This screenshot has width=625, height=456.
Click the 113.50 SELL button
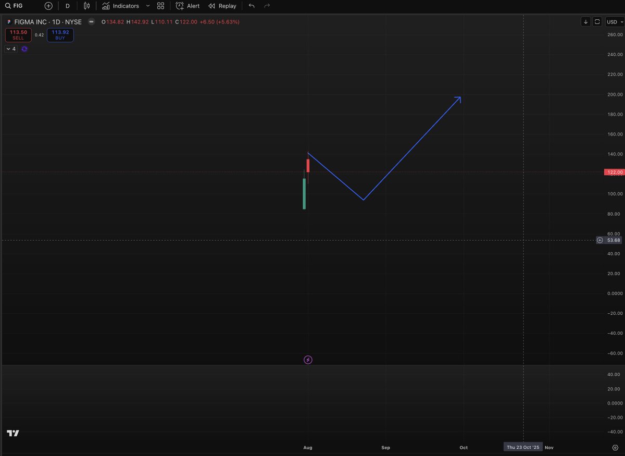(18, 35)
